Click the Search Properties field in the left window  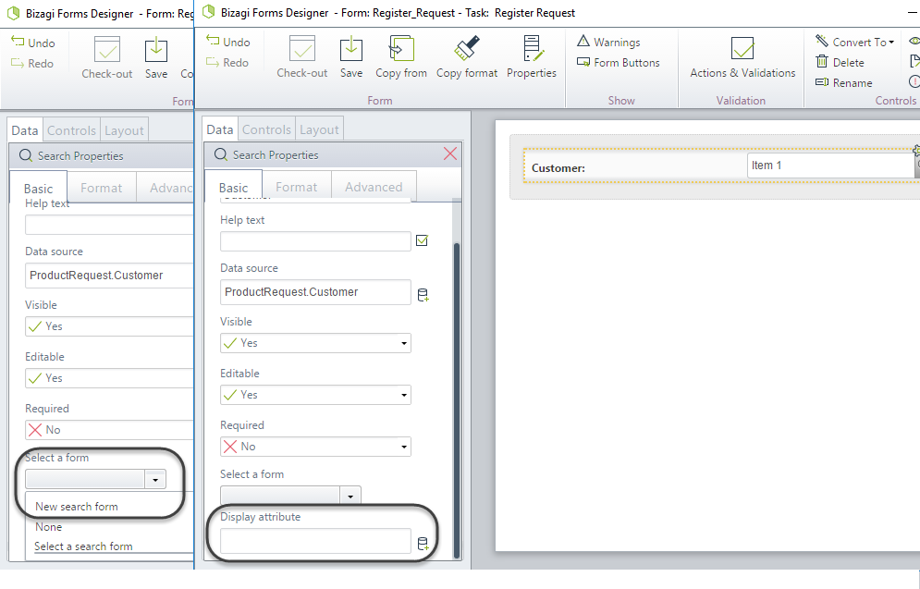105,156
